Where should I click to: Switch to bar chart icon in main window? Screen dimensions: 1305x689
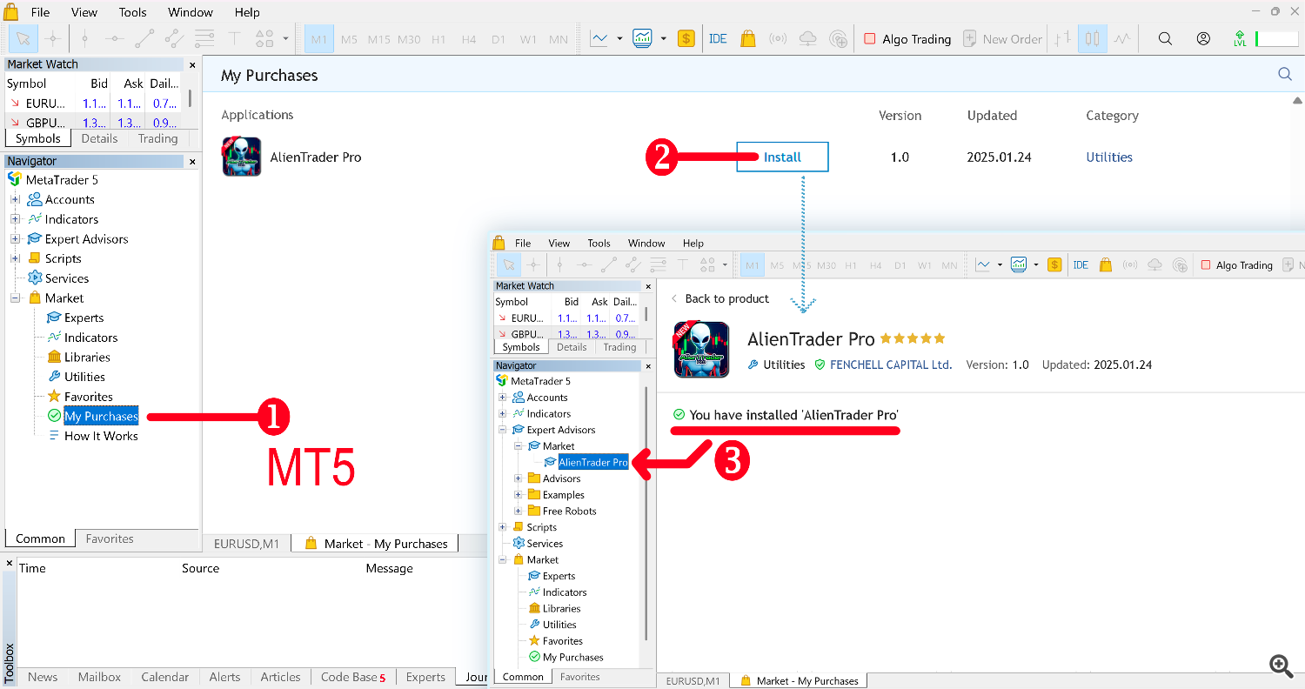click(x=1063, y=38)
